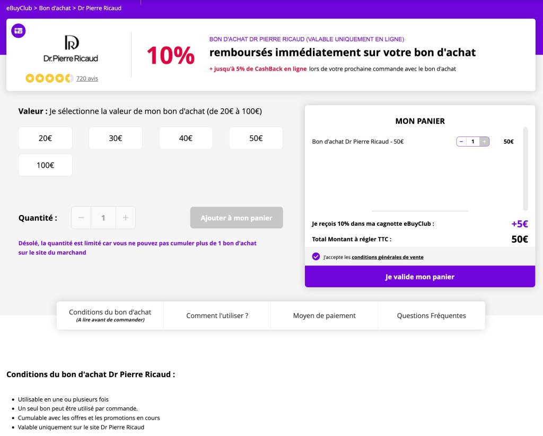The image size is (543, 436).
Task: Click the yellow star rating icons
Action: (49, 79)
